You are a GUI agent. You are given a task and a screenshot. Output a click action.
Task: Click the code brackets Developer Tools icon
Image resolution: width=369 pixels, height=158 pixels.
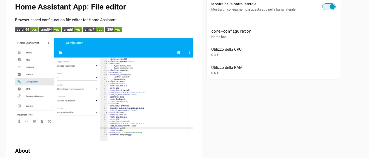click(x=27, y=121)
